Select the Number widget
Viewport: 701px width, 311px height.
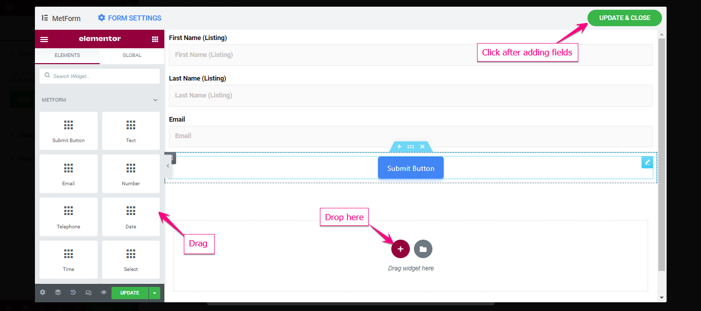(131, 174)
